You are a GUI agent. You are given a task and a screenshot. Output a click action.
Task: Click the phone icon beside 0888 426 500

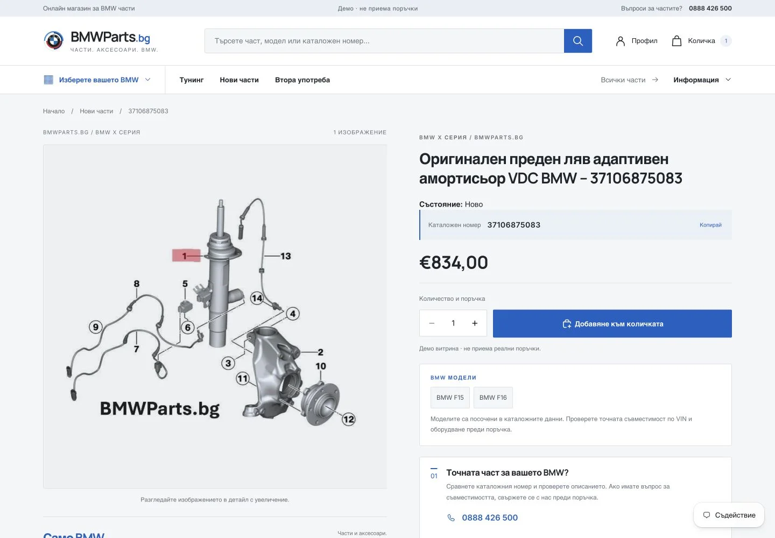pyautogui.click(x=451, y=518)
